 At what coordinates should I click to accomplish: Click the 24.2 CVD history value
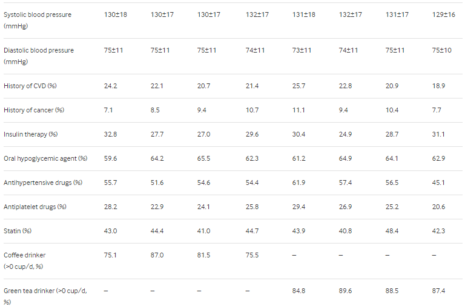(110, 86)
